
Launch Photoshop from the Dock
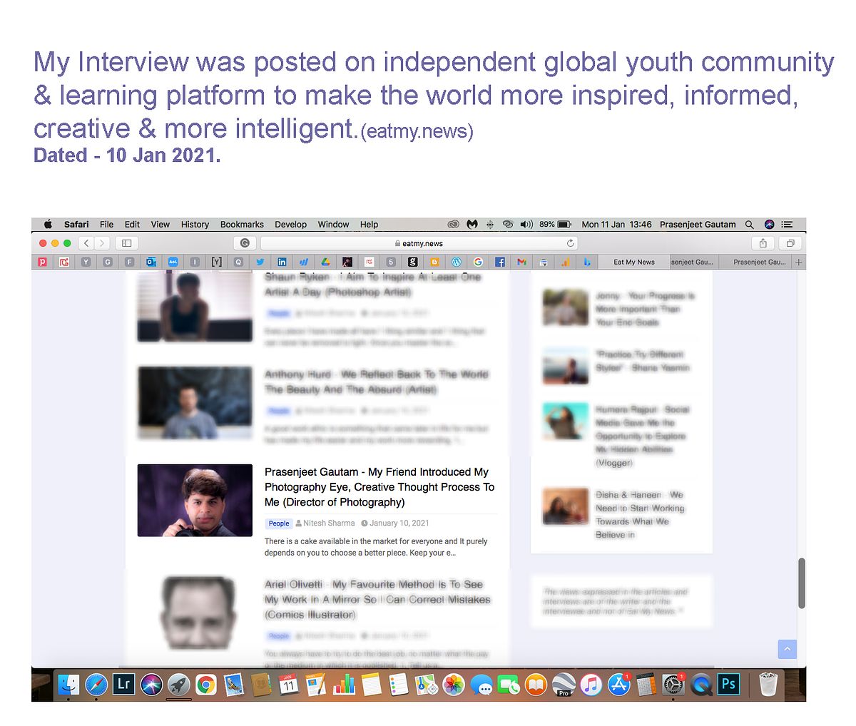click(x=728, y=685)
